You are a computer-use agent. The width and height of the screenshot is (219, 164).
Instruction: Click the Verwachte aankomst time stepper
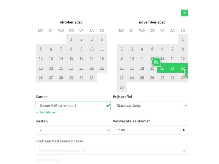tap(184, 130)
